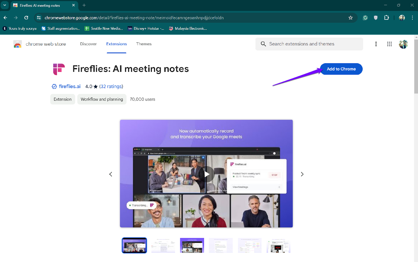Click the Fireflies extension logo

pyautogui.click(x=59, y=69)
